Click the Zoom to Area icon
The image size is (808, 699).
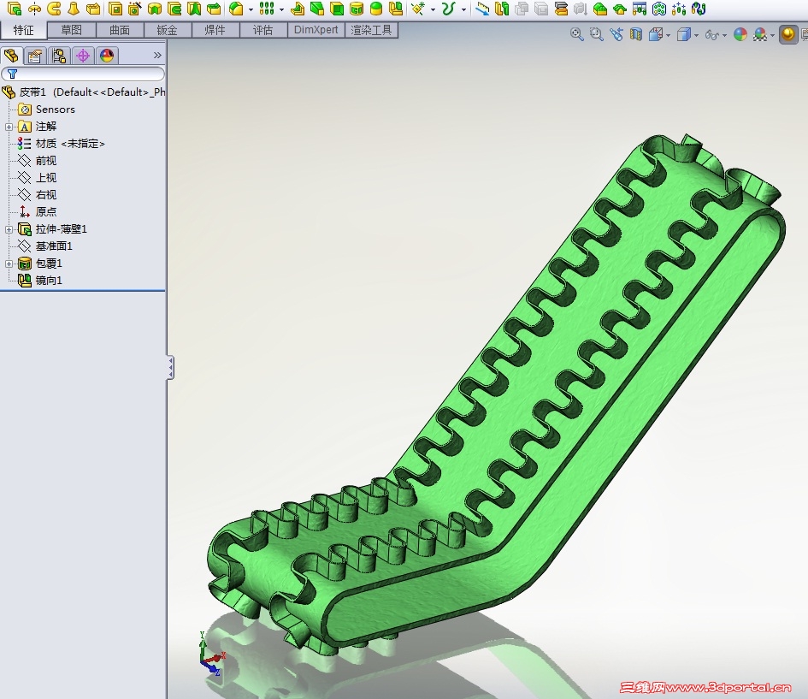596,34
